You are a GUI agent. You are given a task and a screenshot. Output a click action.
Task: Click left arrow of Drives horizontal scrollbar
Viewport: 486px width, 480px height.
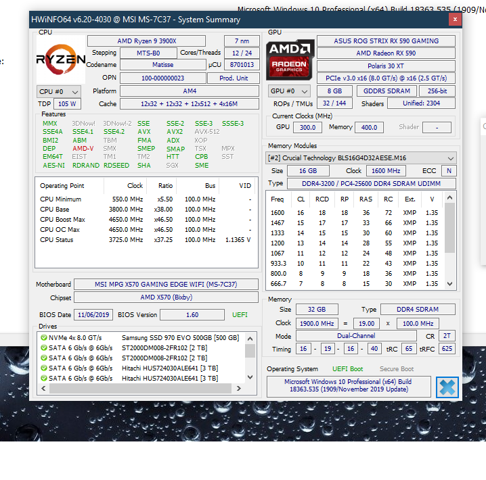[43, 389]
